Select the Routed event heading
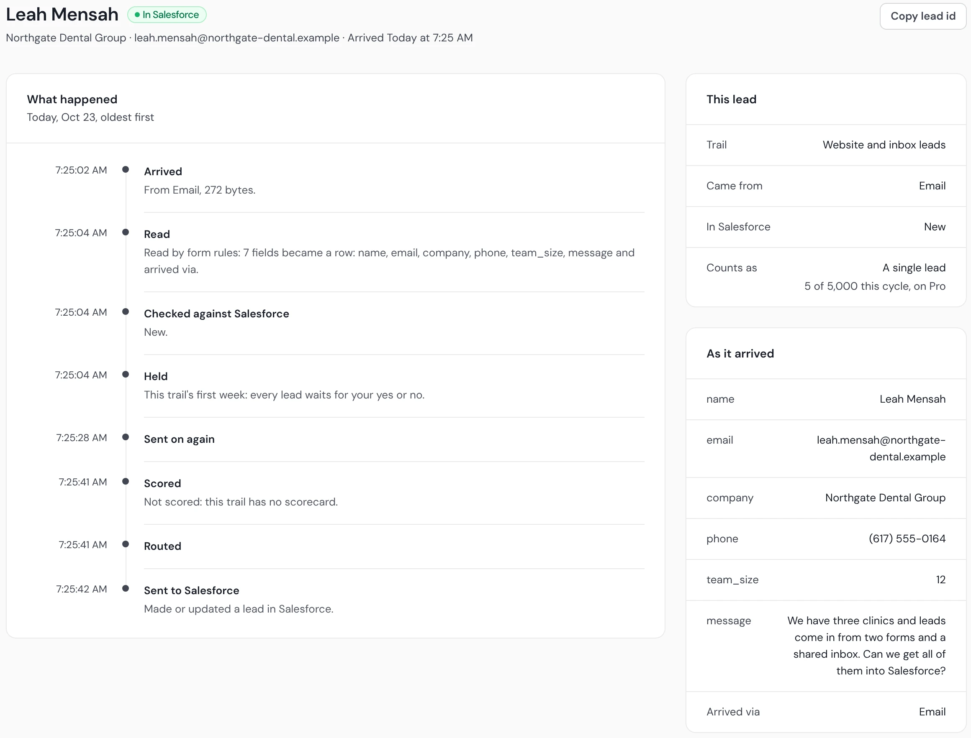The height and width of the screenshot is (738, 971). [162, 546]
